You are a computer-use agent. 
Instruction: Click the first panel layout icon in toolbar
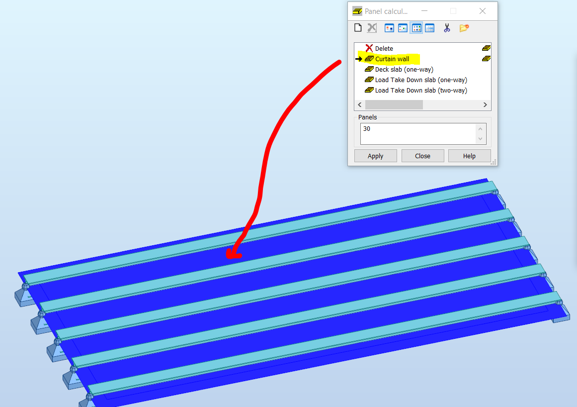click(389, 27)
